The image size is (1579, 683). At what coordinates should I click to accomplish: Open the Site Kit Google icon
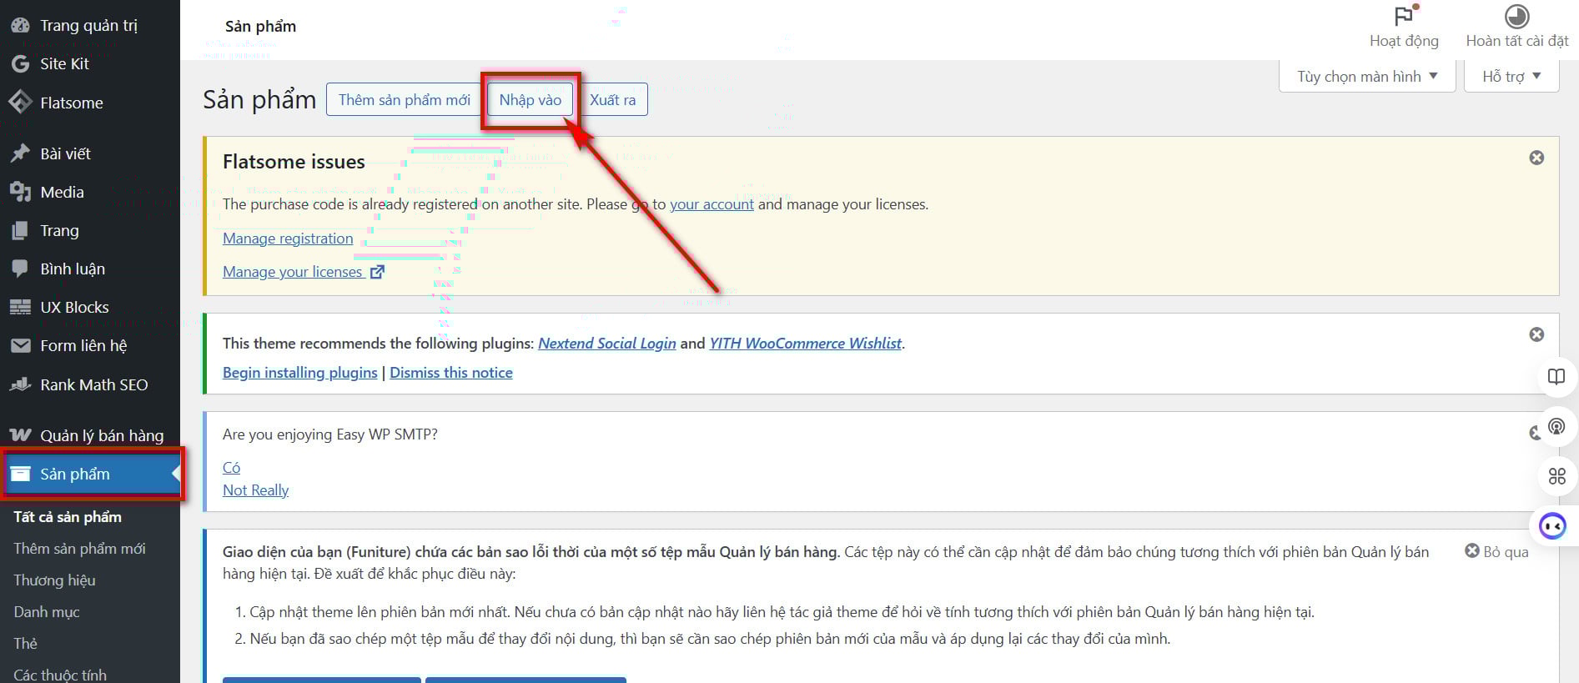click(x=20, y=63)
